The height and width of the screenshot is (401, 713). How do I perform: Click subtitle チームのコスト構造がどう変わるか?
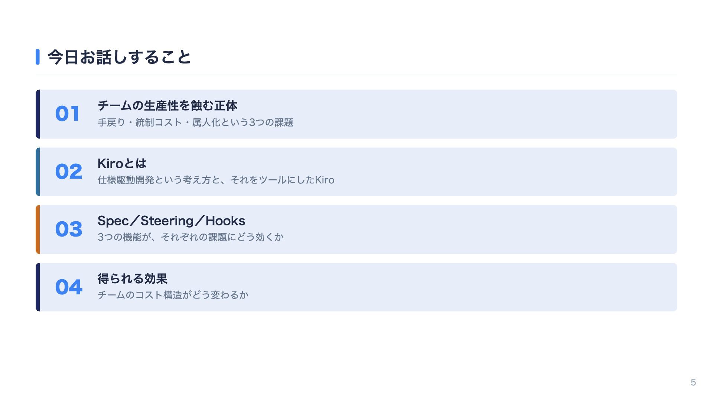(173, 295)
